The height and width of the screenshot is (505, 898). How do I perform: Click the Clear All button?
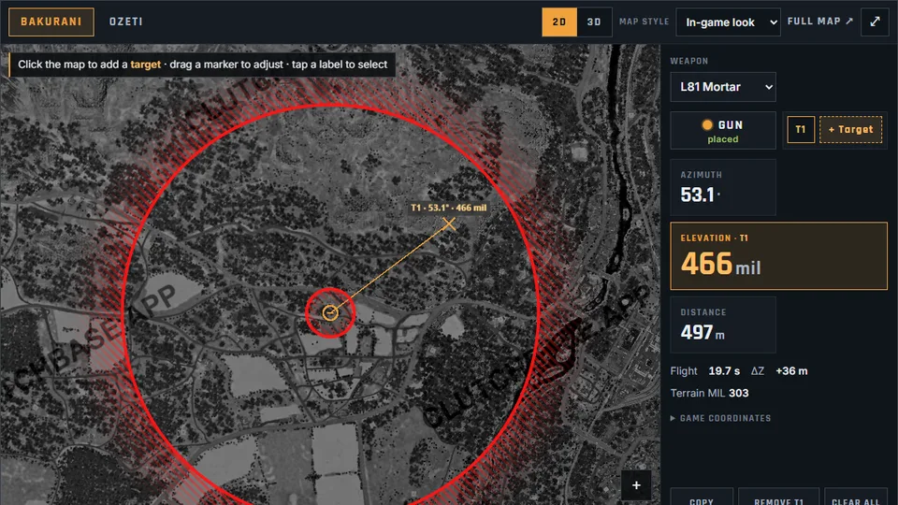[x=856, y=497]
